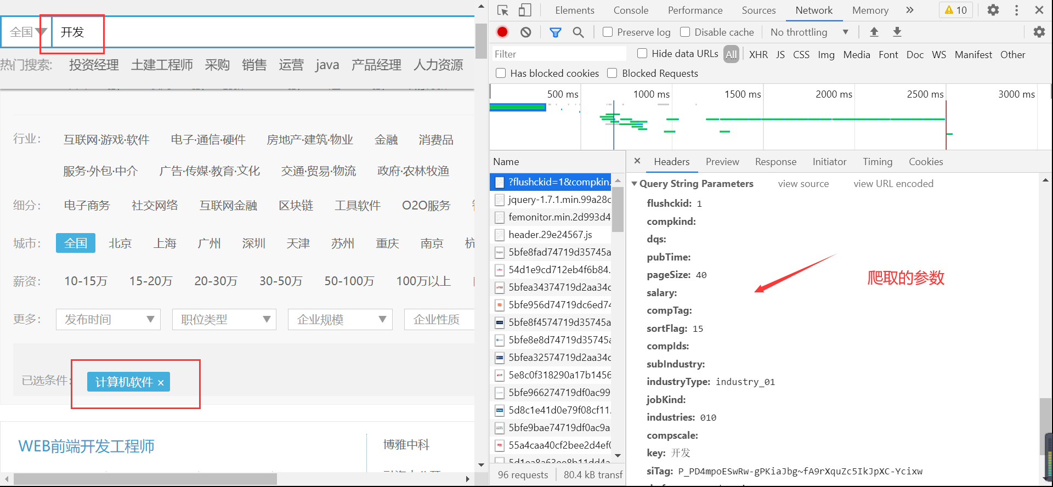Open WEB前端开发工程师 job listing
The height and width of the screenshot is (487, 1053).
coord(87,446)
